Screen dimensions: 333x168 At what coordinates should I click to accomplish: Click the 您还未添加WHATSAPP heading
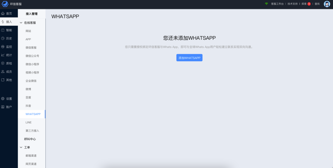pyautogui.click(x=189, y=38)
